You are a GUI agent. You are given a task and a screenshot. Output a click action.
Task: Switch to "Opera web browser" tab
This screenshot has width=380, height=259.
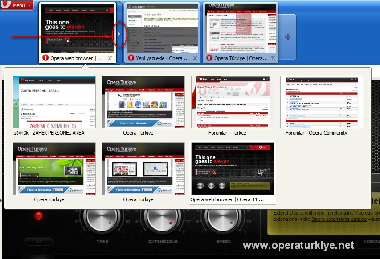(x=78, y=33)
